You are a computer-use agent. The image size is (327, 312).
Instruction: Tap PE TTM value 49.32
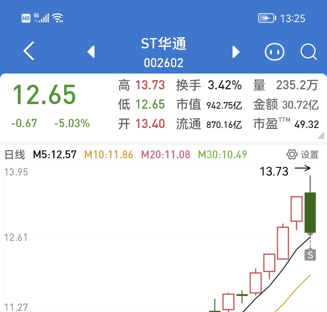click(306, 124)
